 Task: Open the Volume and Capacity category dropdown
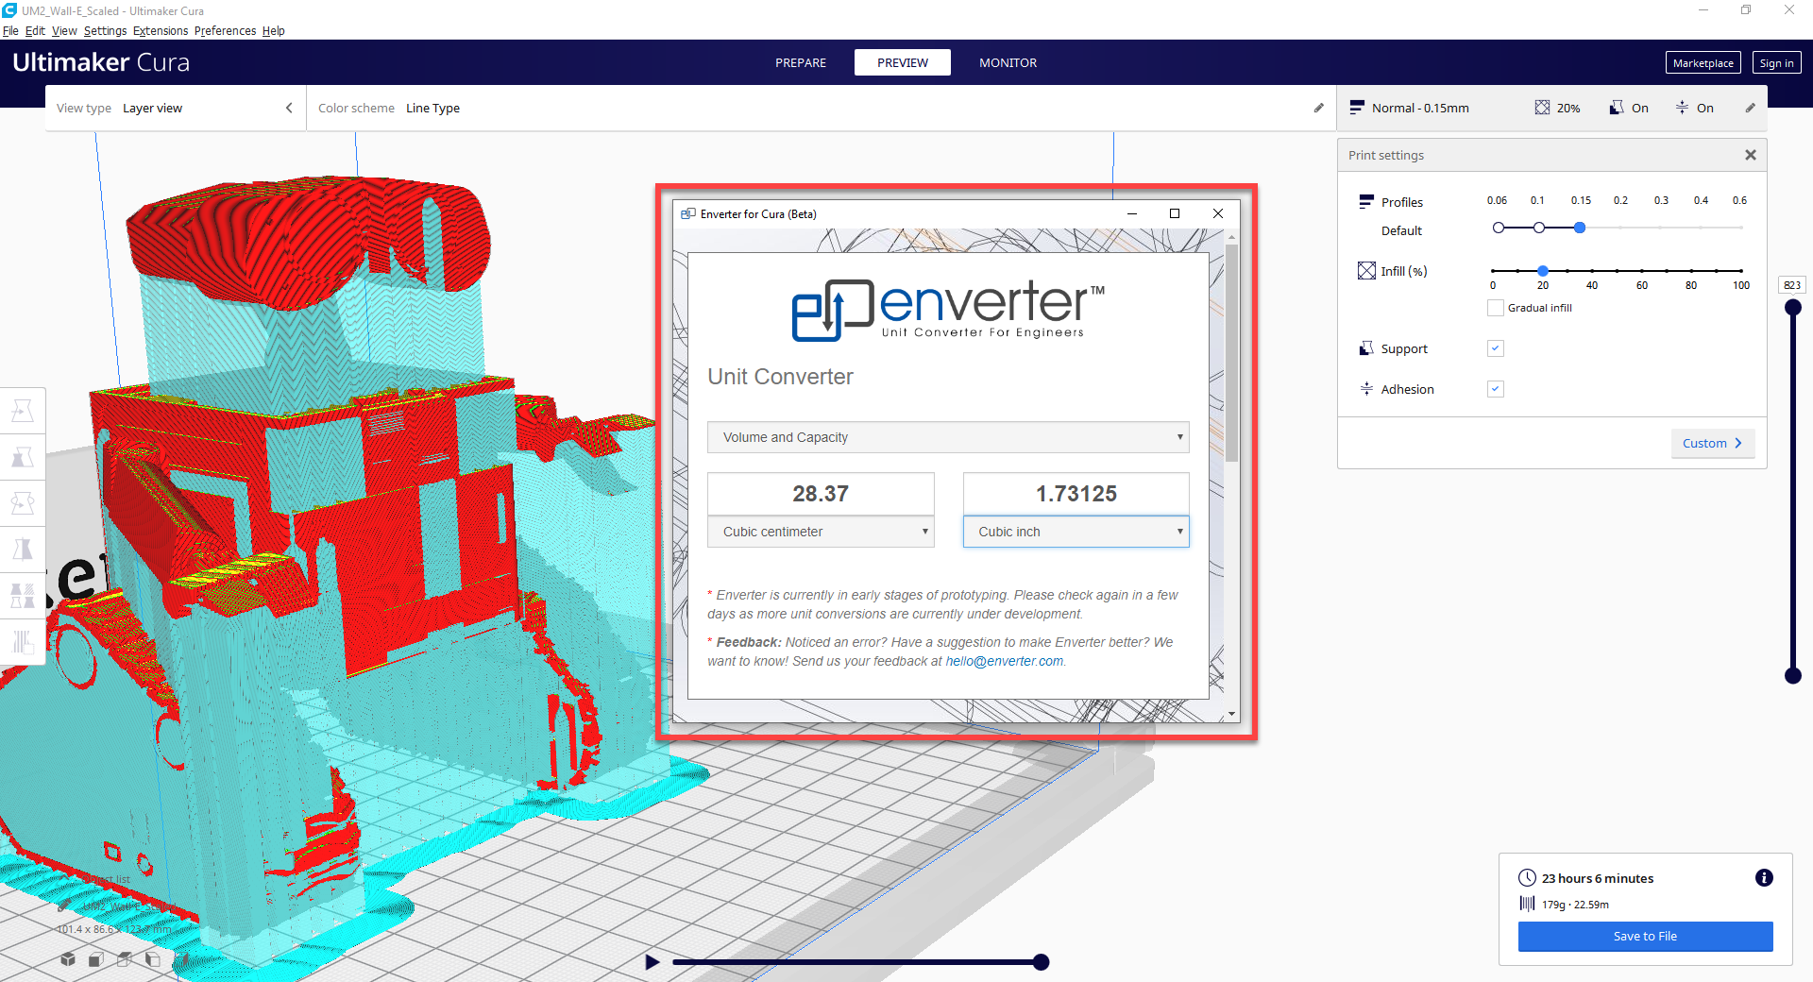948,437
